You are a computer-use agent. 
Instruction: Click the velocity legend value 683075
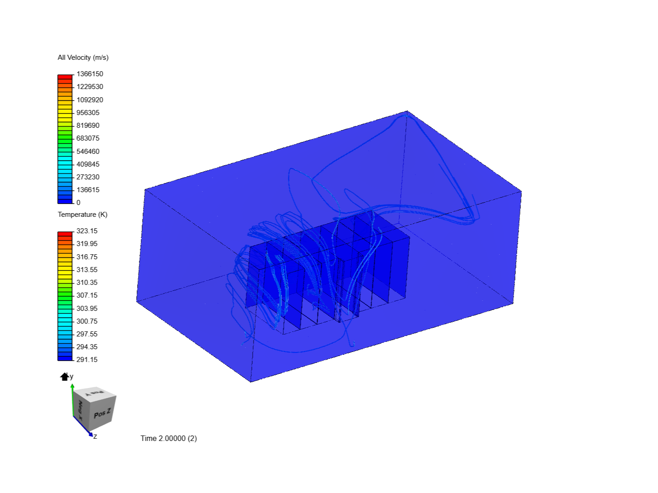click(88, 138)
